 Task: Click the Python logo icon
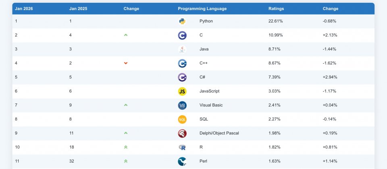coord(182,21)
